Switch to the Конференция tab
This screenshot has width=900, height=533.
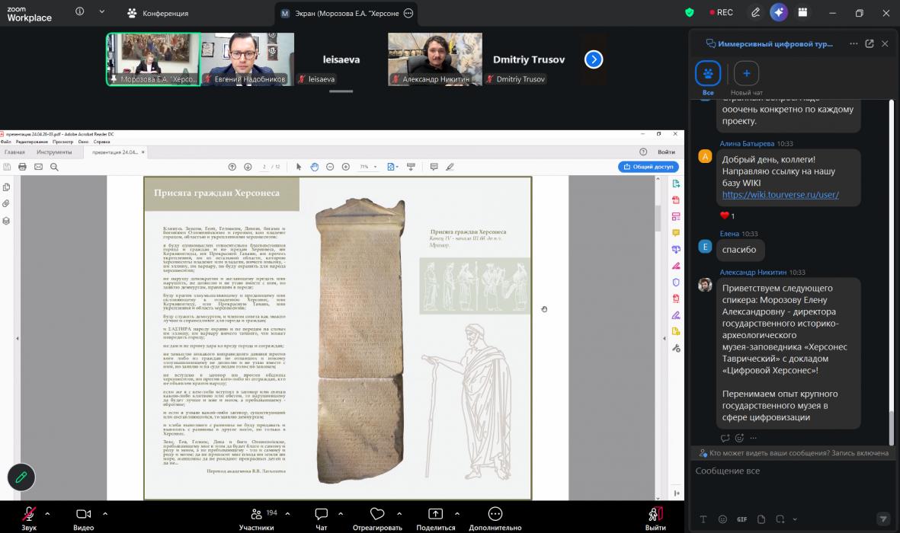pyautogui.click(x=158, y=13)
